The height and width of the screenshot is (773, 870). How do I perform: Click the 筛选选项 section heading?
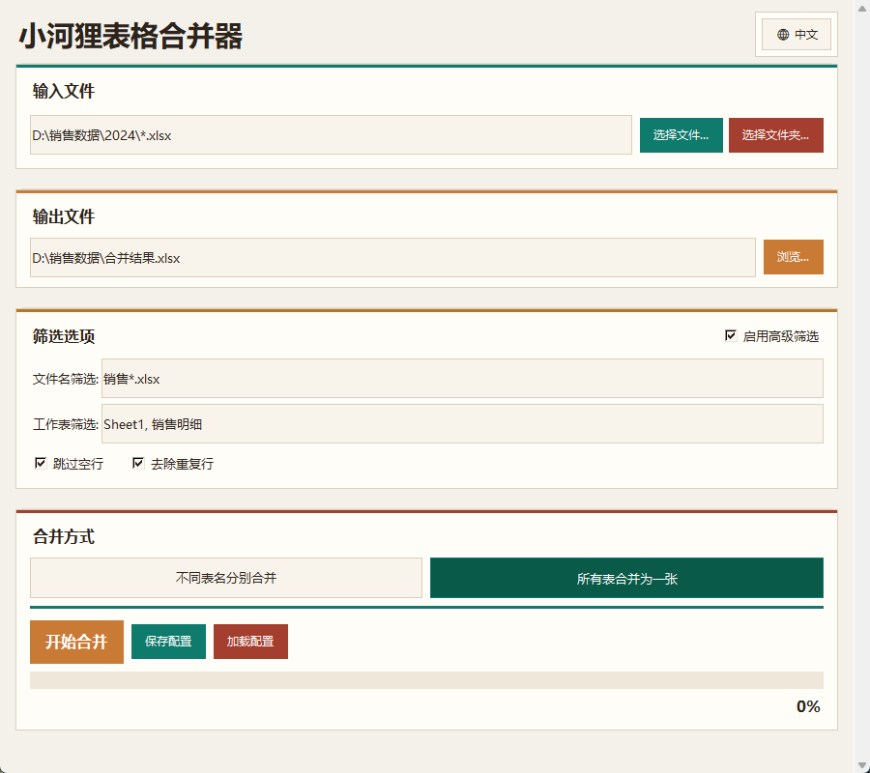63,336
